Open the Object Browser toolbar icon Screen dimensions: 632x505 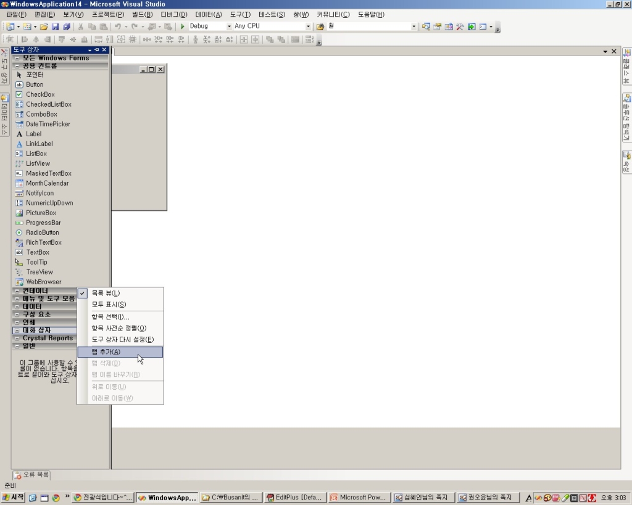click(x=449, y=27)
